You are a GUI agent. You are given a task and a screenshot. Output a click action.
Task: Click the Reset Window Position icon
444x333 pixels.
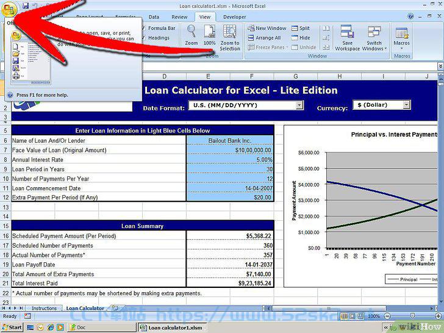click(326, 48)
